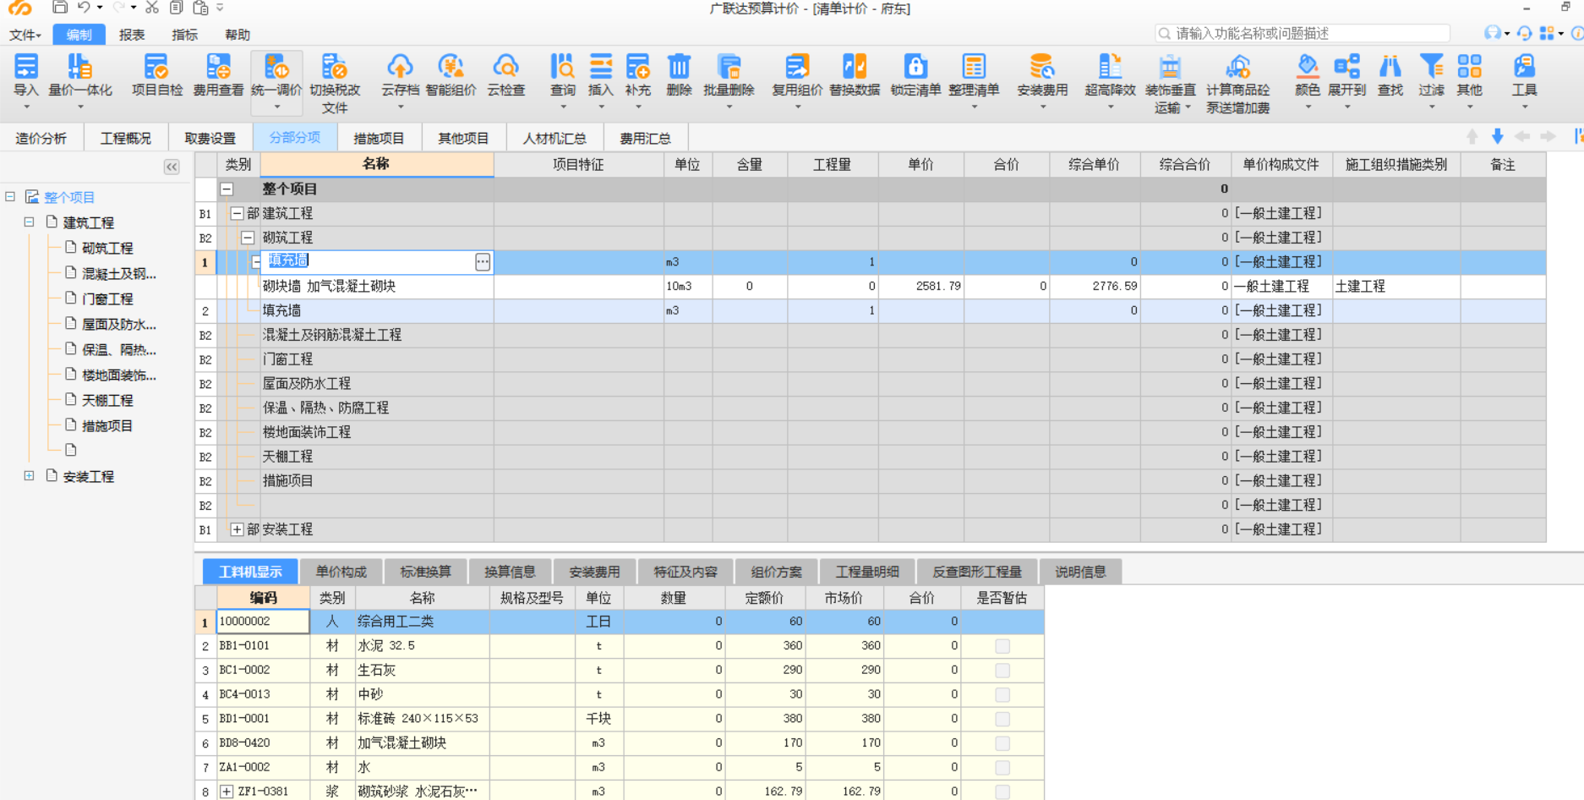This screenshot has height=800, width=1584.
Task: Click the blue move-down arrow
Action: pyautogui.click(x=1497, y=136)
